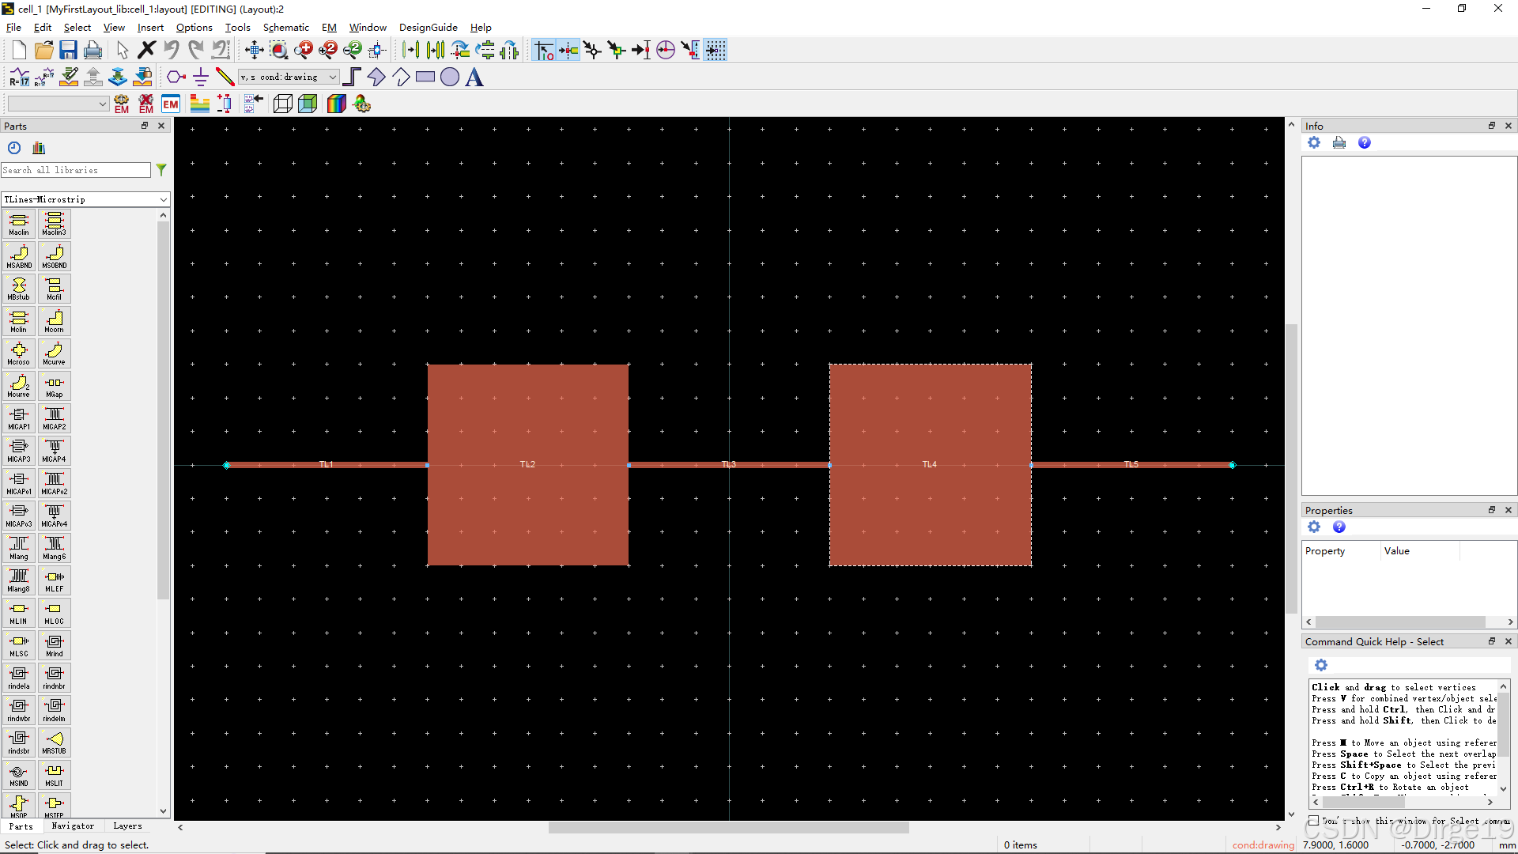Expand the TLines-Microstrip palette dropdown
1518x854 pixels.
(x=164, y=199)
